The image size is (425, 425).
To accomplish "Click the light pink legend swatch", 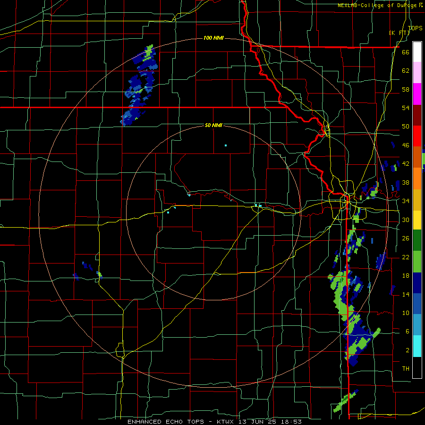I will (x=417, y=73).
